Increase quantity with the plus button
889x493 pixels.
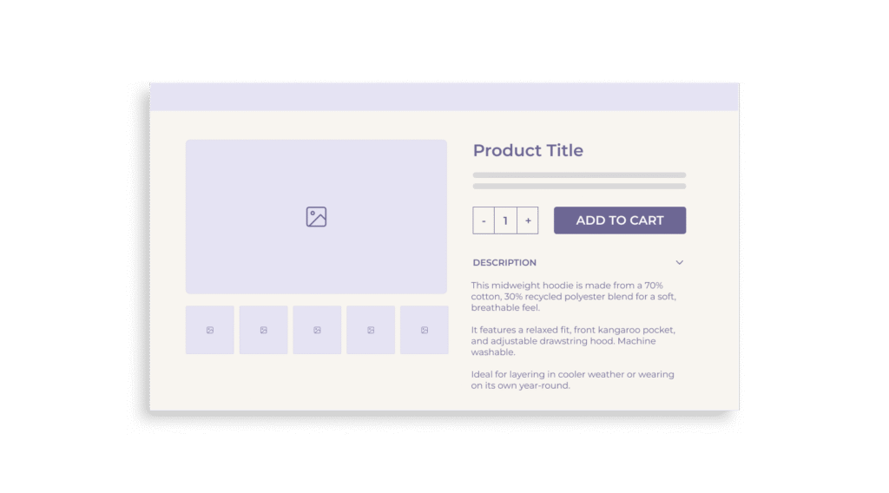click(528, 220)
